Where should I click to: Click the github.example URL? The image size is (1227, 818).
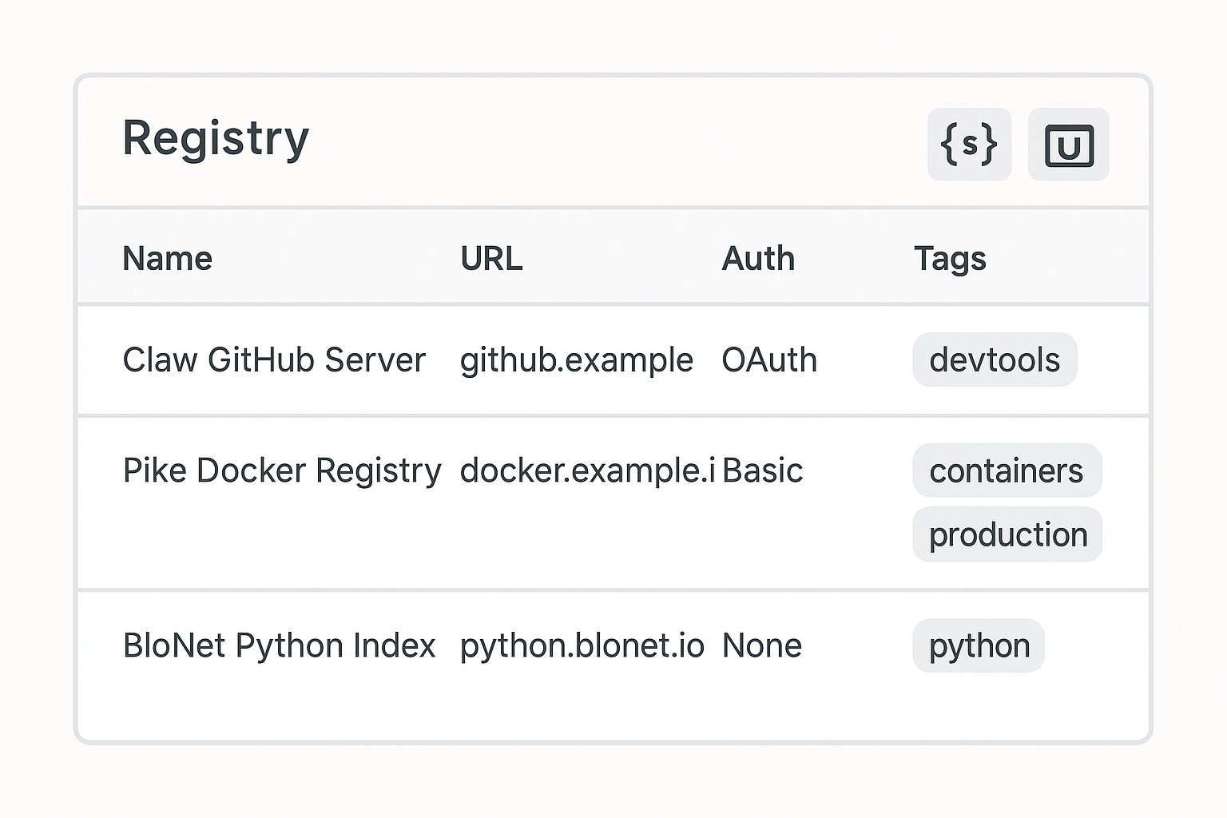coord(576,360)
